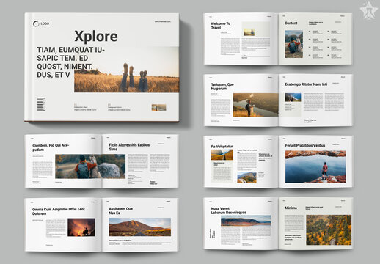The height and width of the screenshot is (264, 380).
Task: Open the hiker photo on the Content page
Action: pyautogui.click(x=293, y=44)
